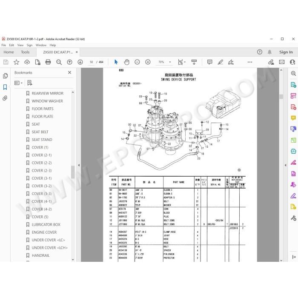Open the ENGINE COVER bookmark

point(44,232)
